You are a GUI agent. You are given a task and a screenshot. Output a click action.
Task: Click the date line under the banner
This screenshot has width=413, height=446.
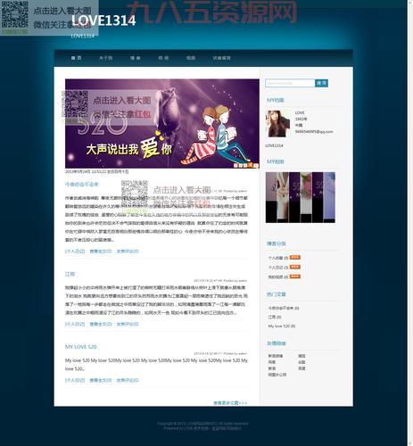(x=97, y=171)
